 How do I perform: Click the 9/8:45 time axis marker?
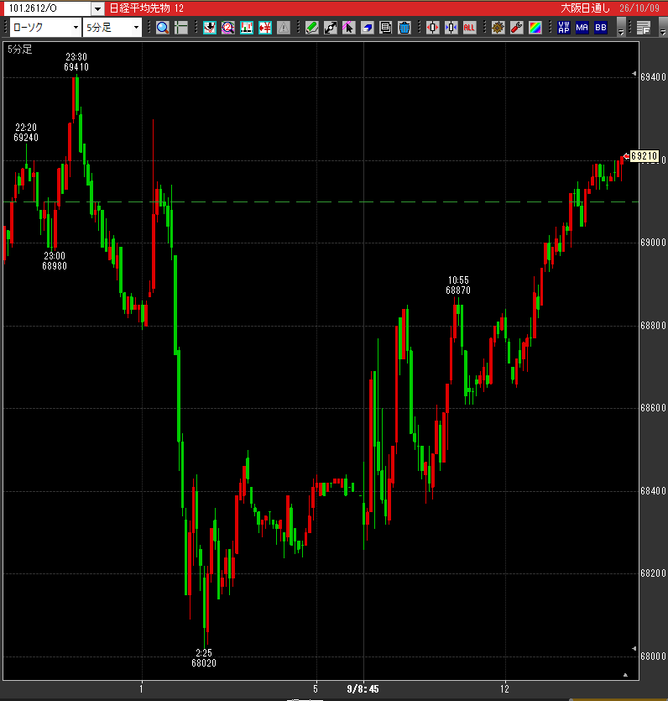click(x=363, y=689)
